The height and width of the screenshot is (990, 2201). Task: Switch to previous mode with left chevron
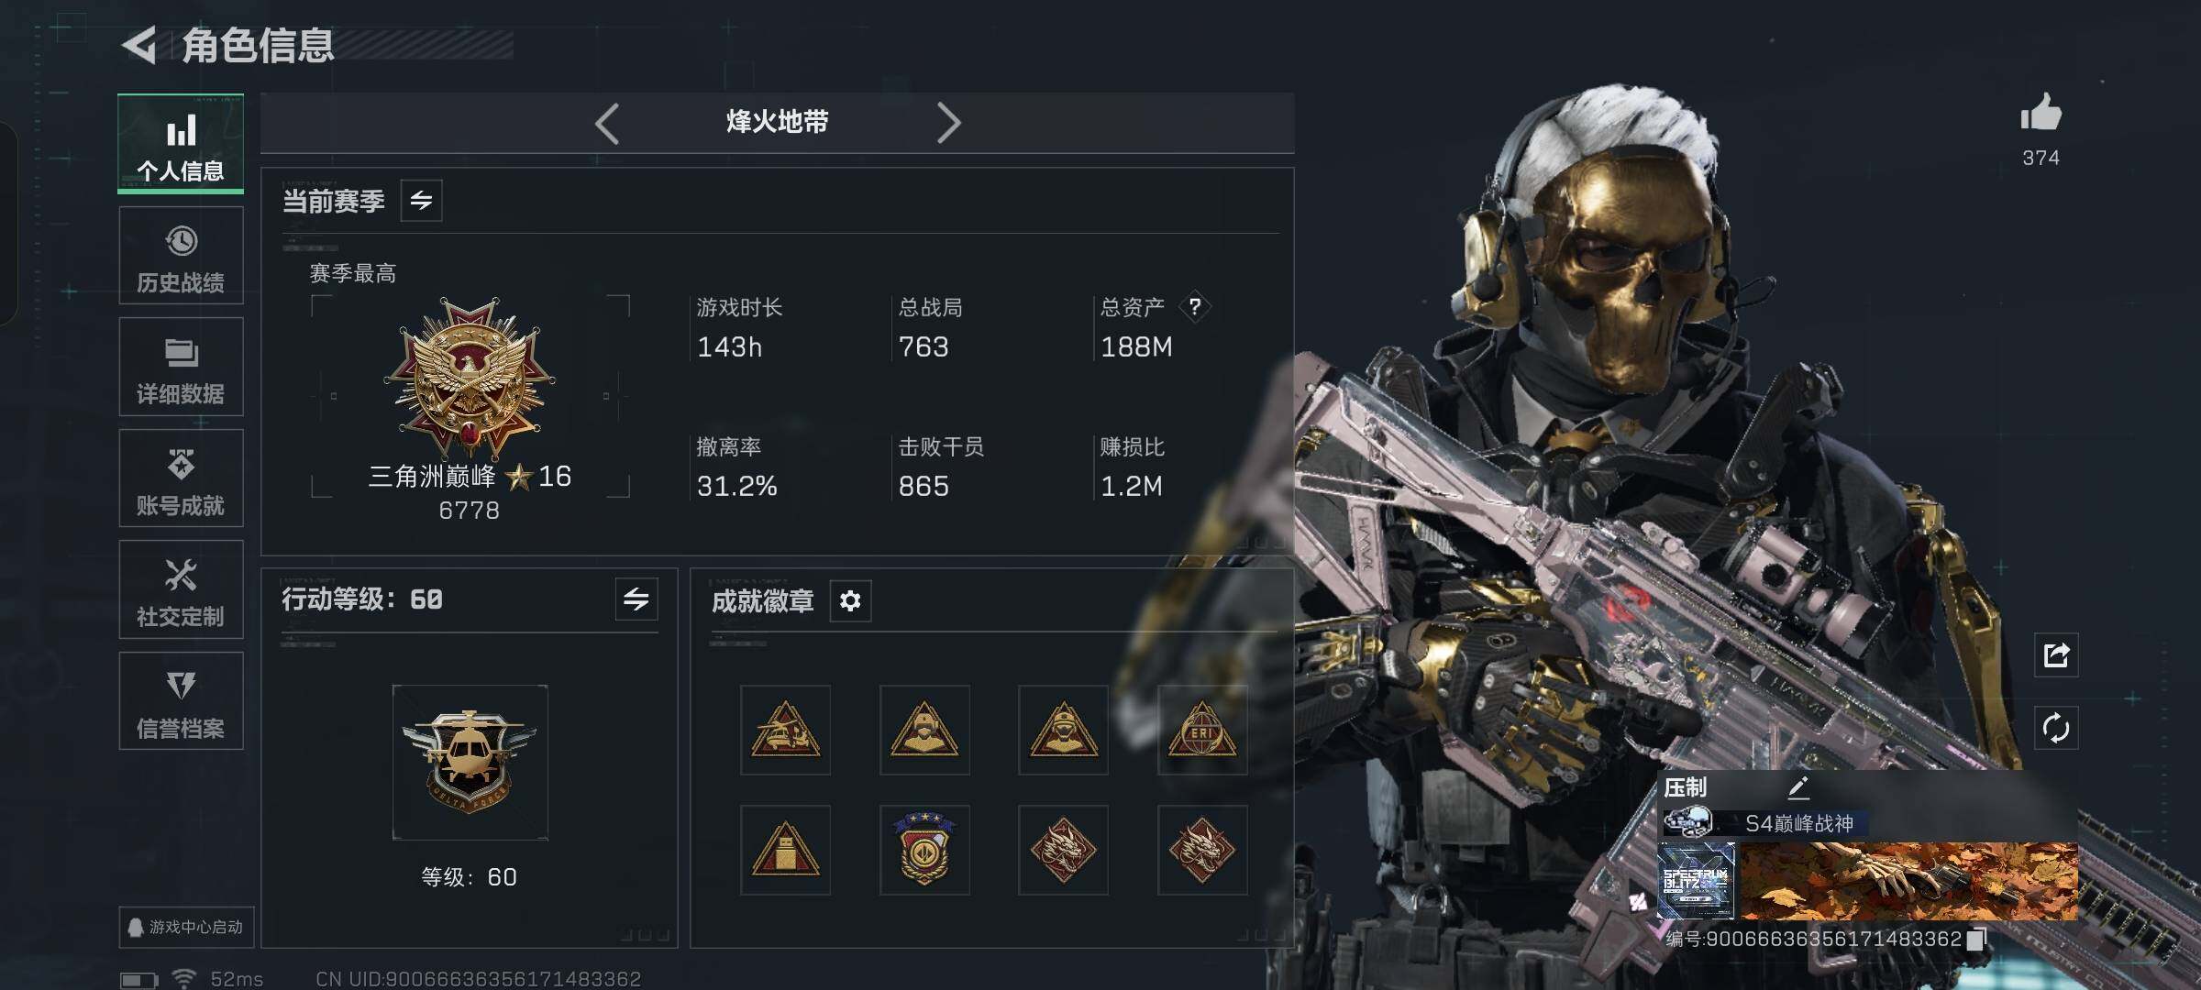[607, 123]
